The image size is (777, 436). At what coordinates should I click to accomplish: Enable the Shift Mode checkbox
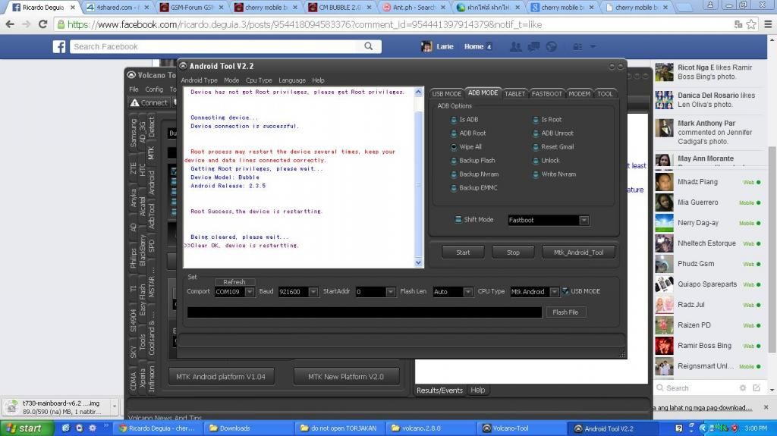[x=458, y=220]
